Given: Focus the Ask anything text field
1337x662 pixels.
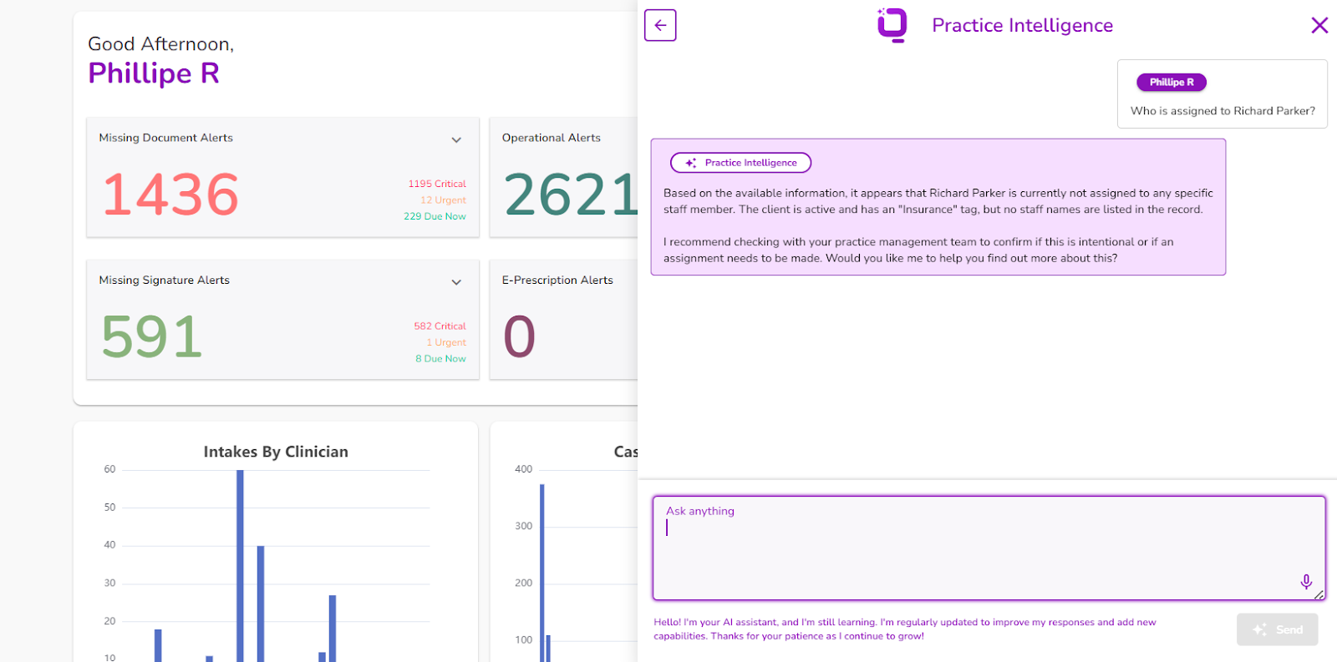Looking at the screenshot, I should point(989,548).
